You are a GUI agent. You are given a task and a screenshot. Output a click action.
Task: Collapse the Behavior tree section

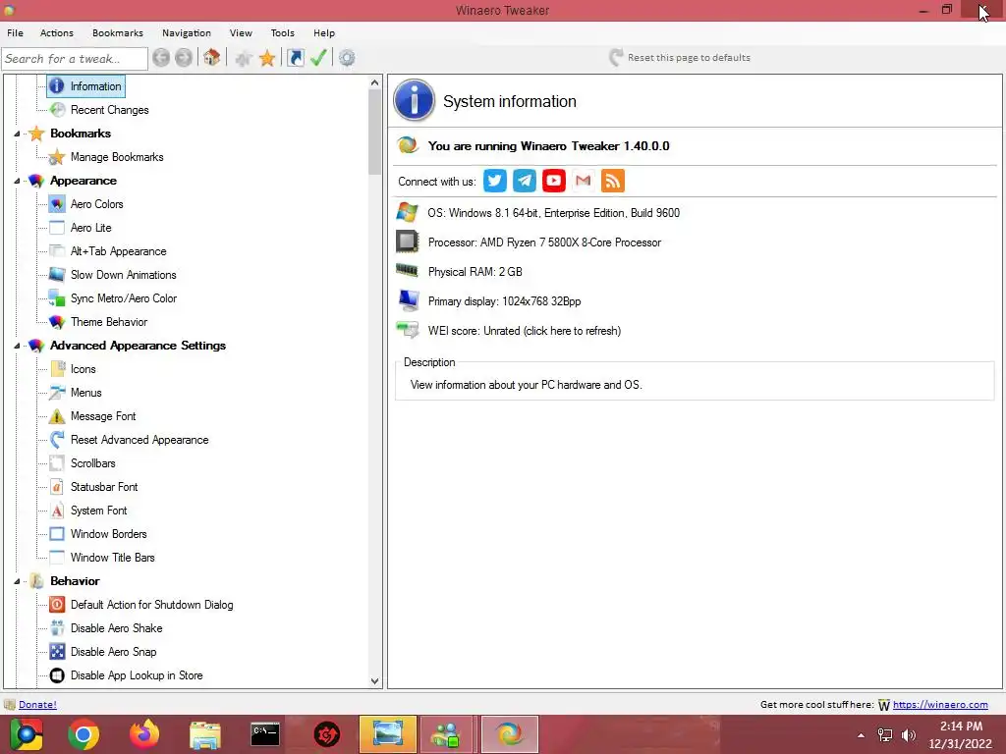click(x=17, y=581)
